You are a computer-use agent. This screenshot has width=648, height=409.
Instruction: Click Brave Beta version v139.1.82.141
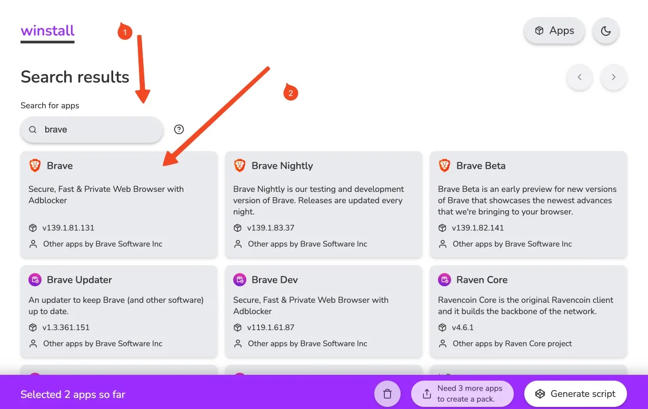[x=477, y=228]
